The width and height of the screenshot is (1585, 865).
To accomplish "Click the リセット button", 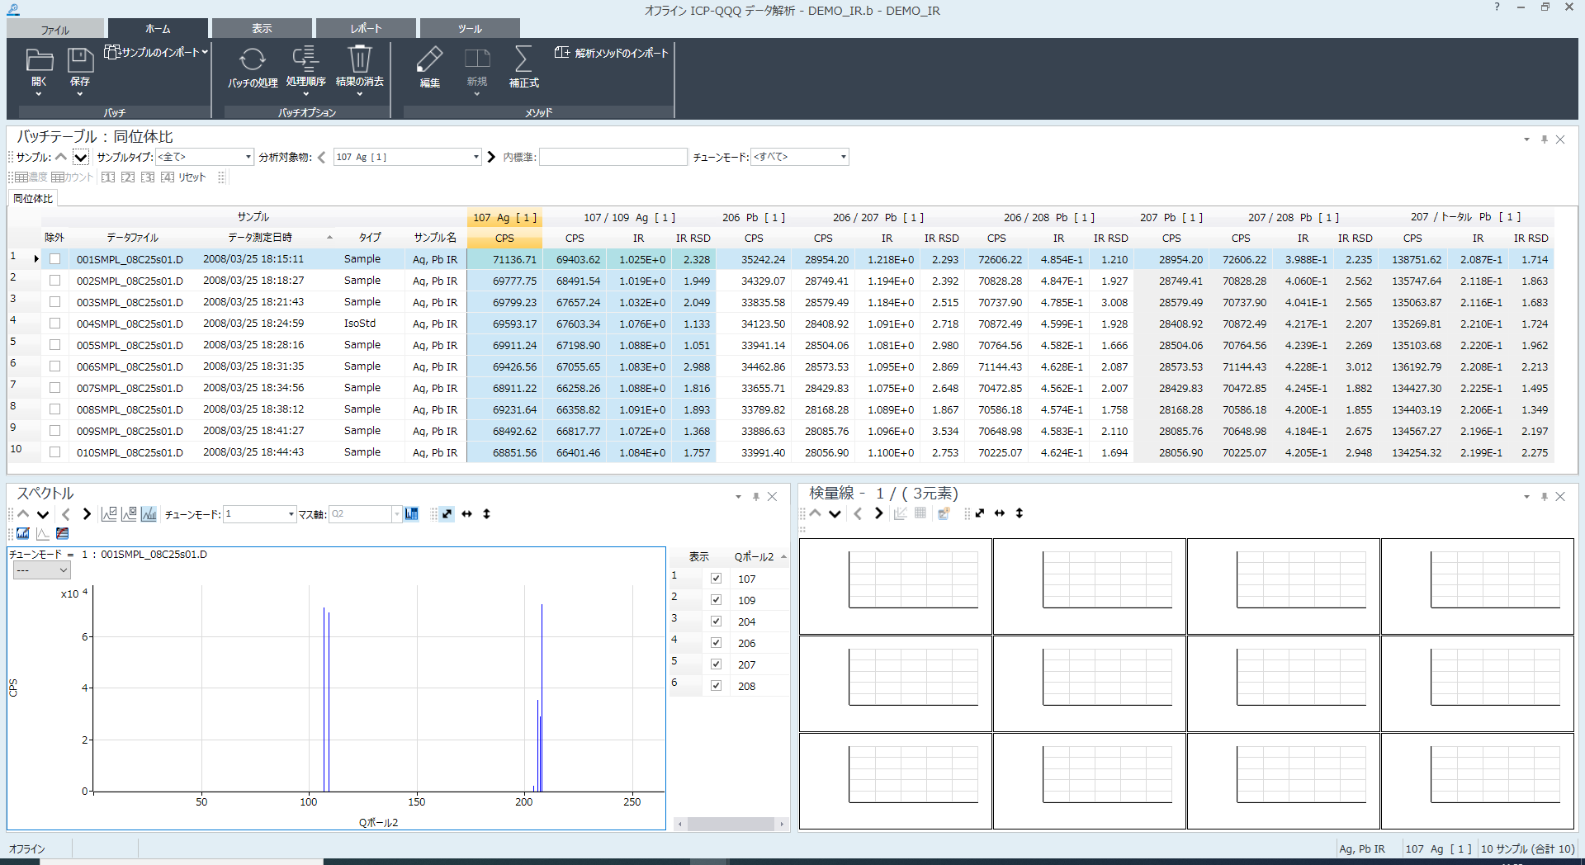I will [192, 177].
